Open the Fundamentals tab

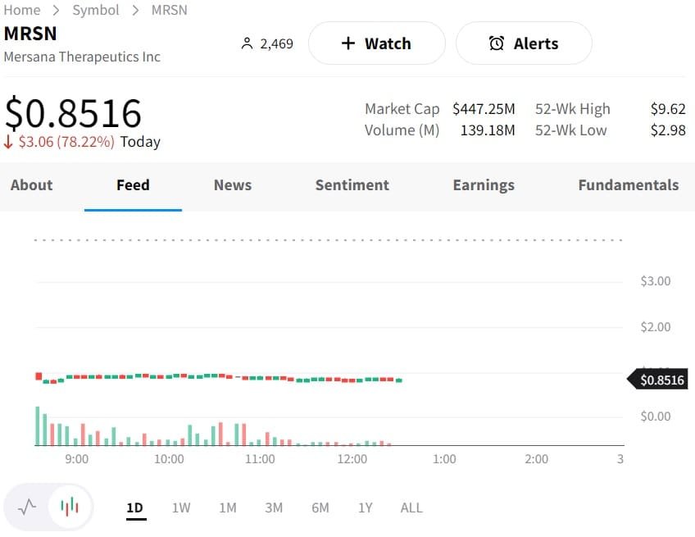(x=629, y=185)
